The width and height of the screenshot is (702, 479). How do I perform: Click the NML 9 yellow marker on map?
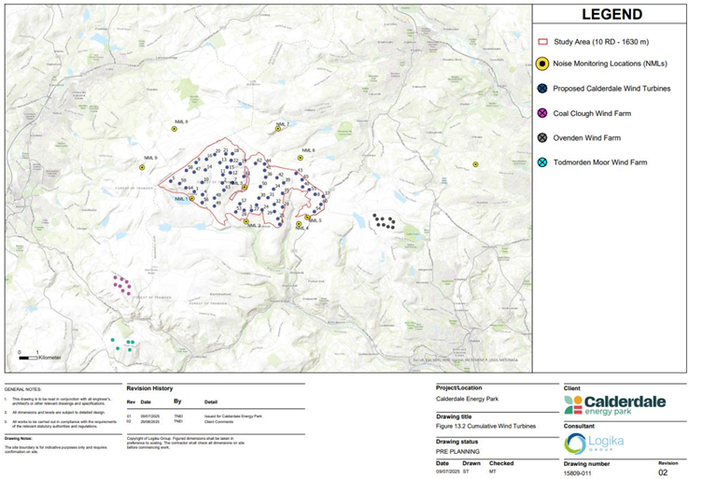click(142, 167)
